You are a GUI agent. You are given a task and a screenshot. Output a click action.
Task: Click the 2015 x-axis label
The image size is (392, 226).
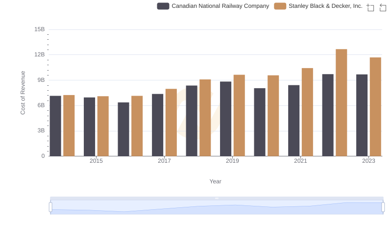96,161
